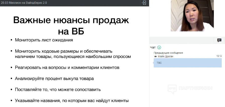The width and height of the screenshot is (225, 107).
Task: Click the presenter webcam video
Action: click(192, 15)
